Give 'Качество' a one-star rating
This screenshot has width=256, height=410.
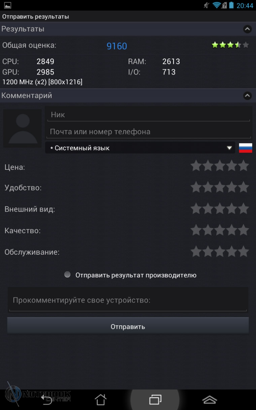(x=196, y=230)
